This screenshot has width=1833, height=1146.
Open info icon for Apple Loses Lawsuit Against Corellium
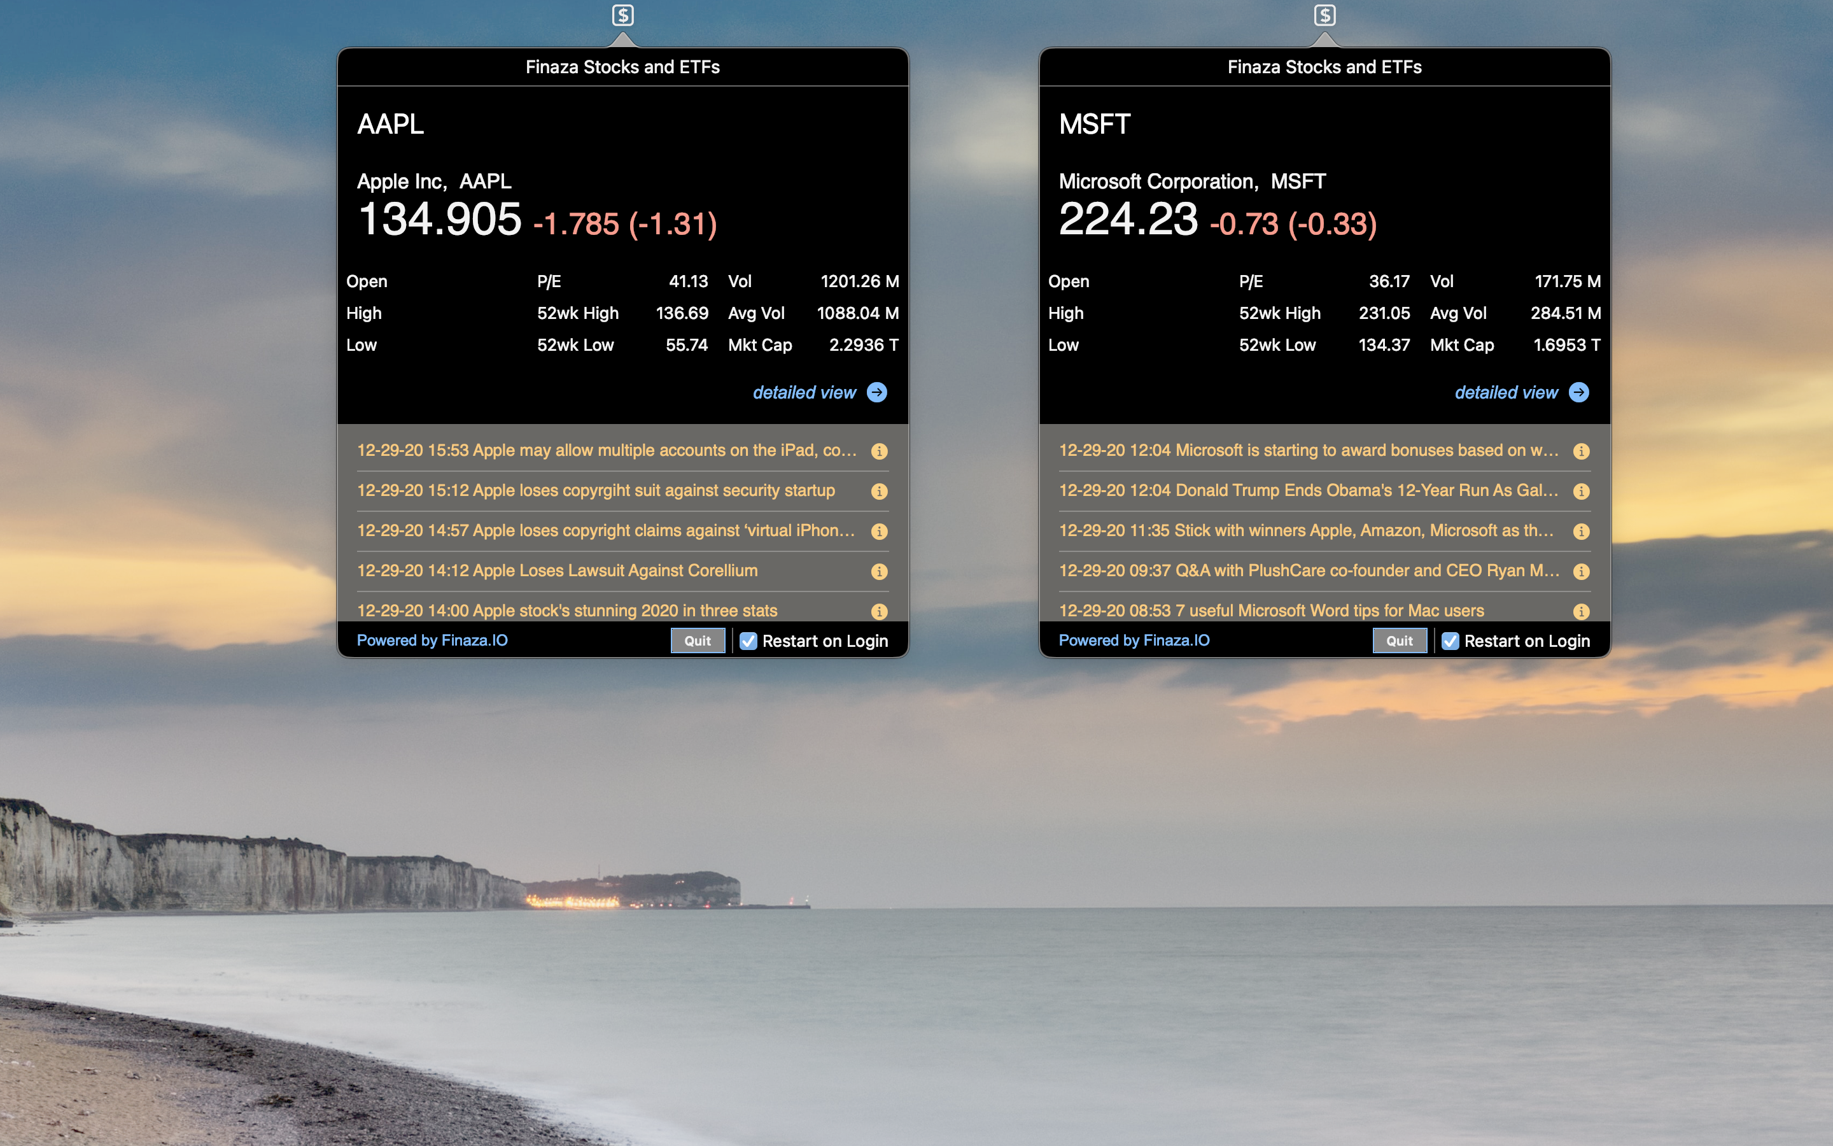[x=878, y=572]
